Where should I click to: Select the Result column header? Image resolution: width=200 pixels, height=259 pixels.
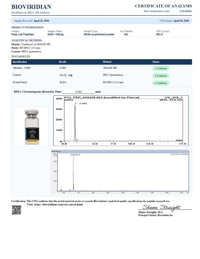point(62,62)
